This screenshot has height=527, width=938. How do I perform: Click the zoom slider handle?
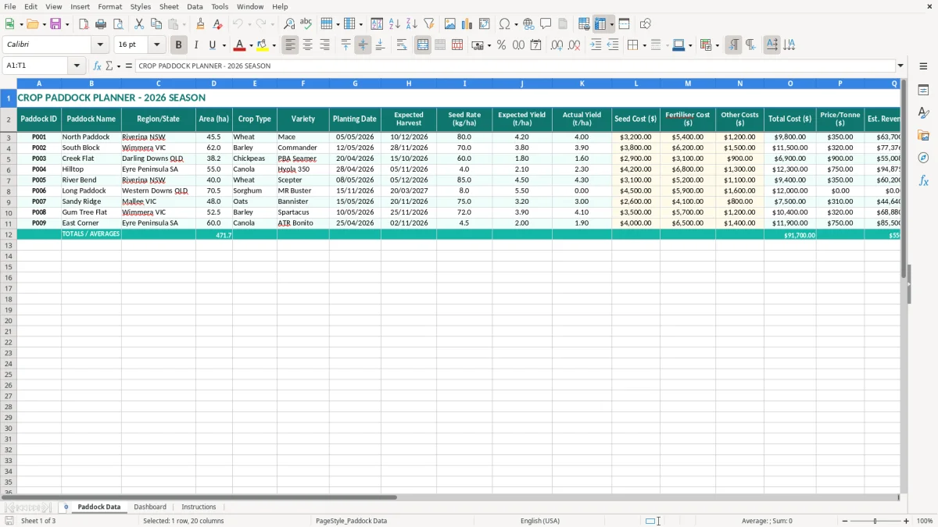[x=875, y=521]
